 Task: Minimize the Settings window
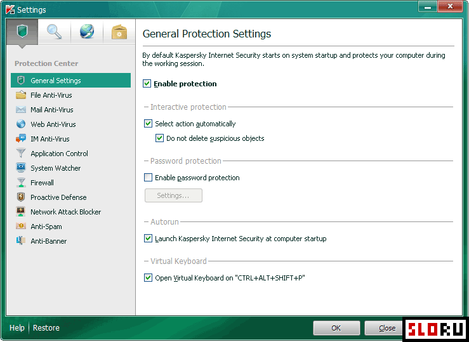pyautogui.click(x=427, y=6)
